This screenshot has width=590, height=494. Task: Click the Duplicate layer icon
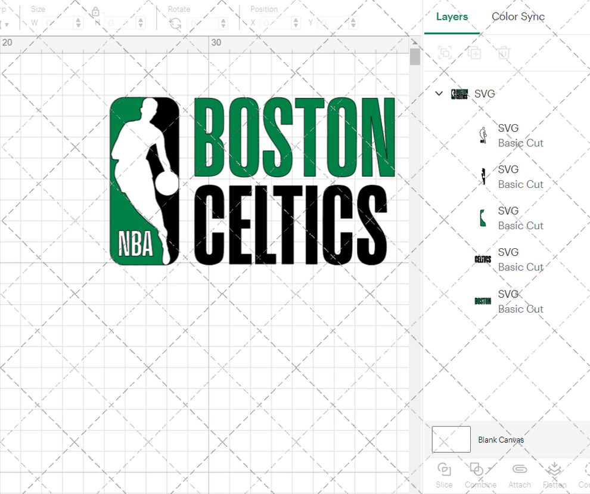474,53
